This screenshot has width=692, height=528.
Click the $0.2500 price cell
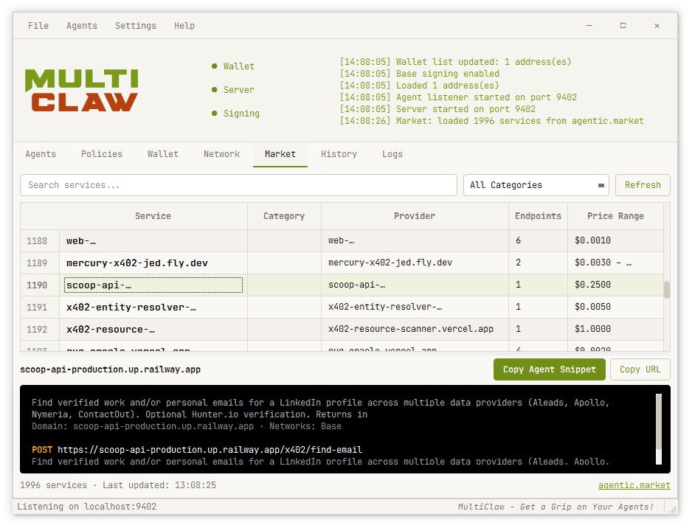pos(616,285)
